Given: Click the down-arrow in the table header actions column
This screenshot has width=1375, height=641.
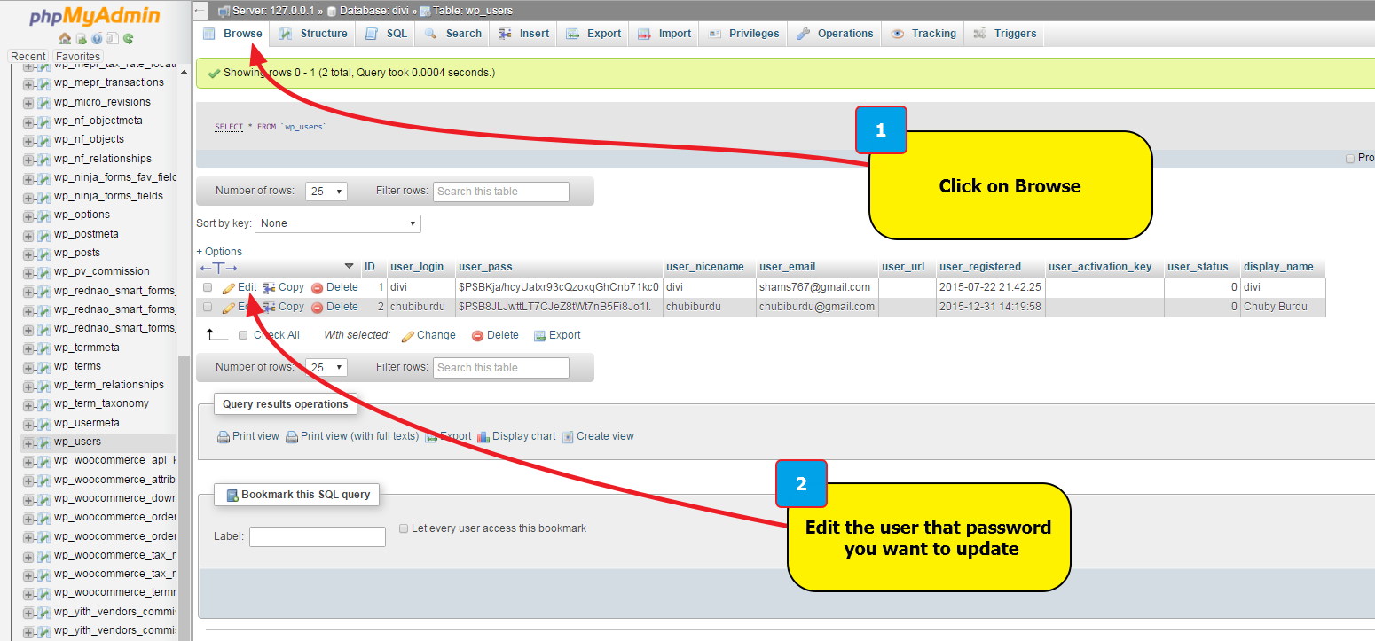Looking at the screenshot, I should [349, 267].
